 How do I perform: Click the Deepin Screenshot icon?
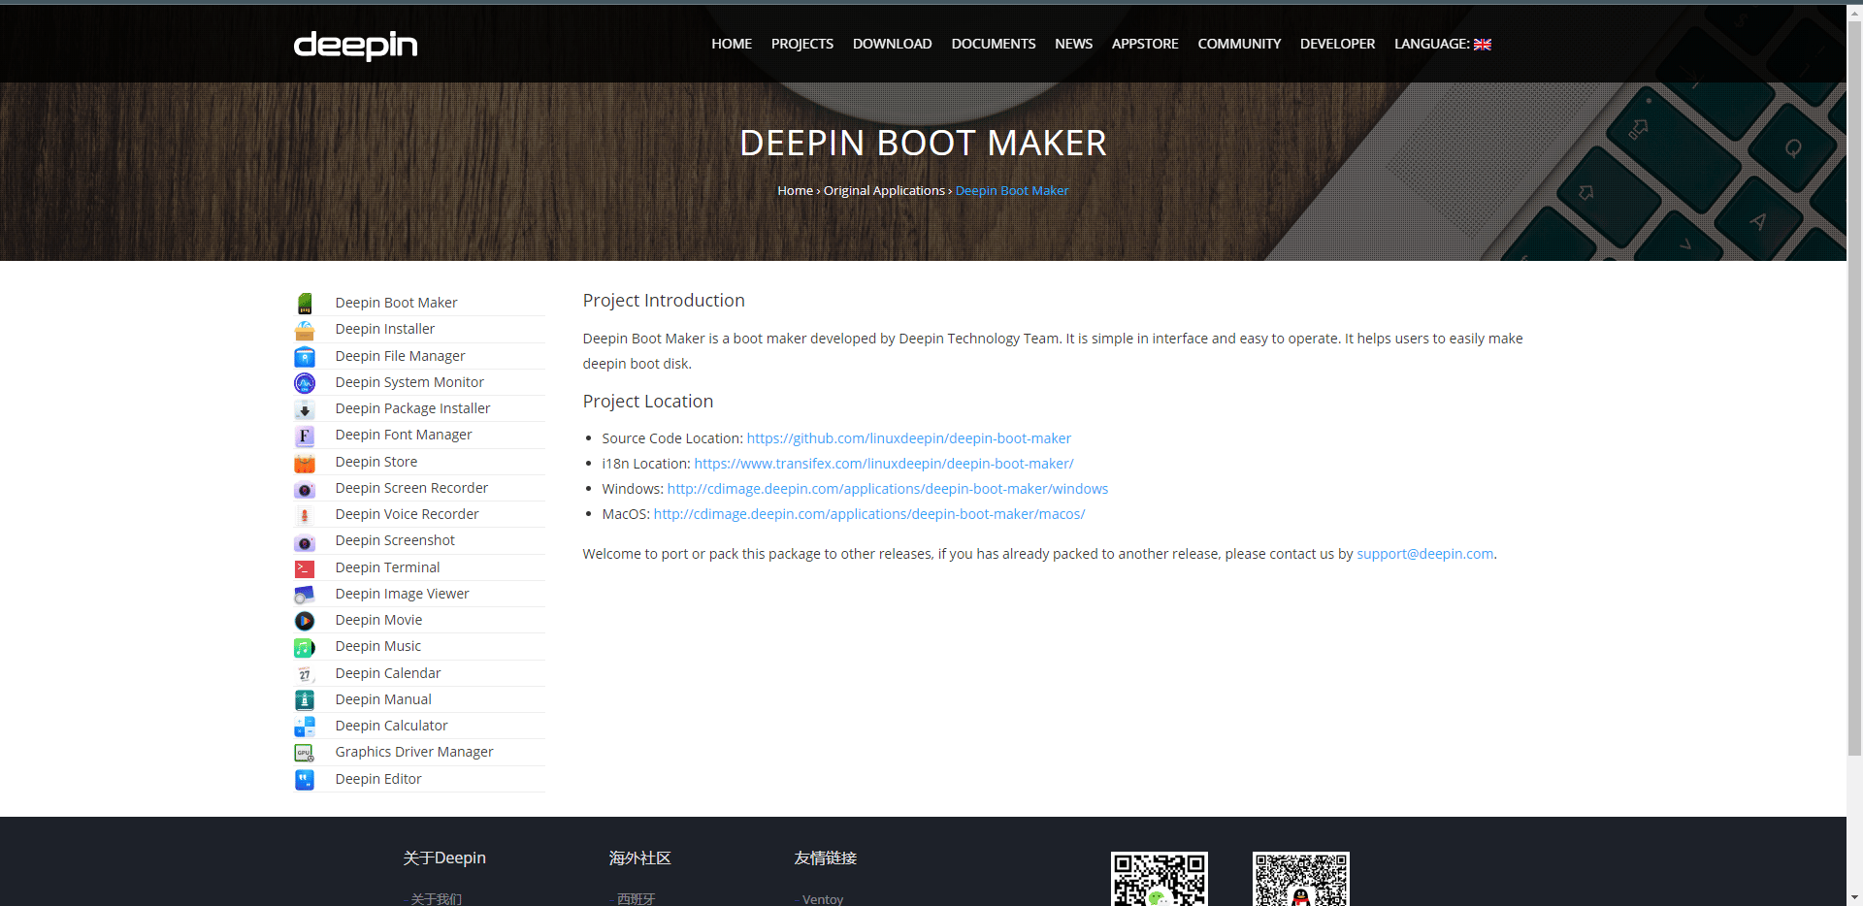[305, 541]
